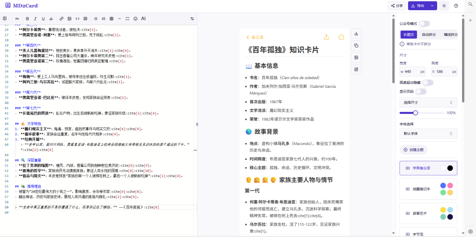Open browser sidebar settings gear

[x=470, y=231]
